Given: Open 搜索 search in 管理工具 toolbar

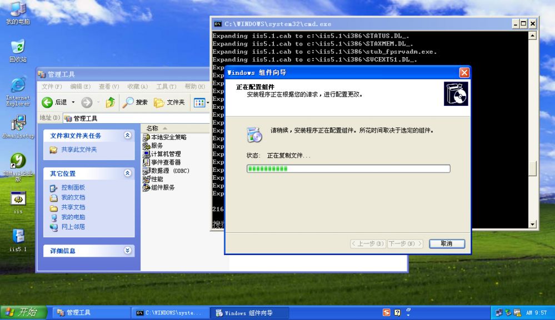Looking at the screenshot, I should pos(135,102).
